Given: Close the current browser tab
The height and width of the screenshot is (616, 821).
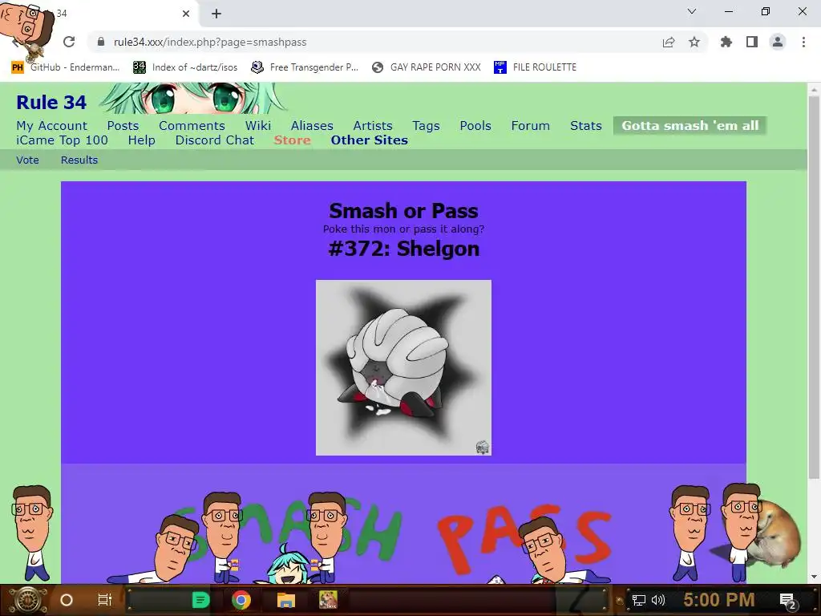Looking at the screenshot, I should point(186,14).
